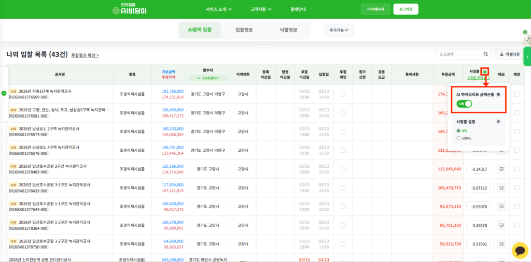The width and height of the screenshot is (531, 262).
Task: Open memo icon for 일산호수공원 1-1구간 row
Action: (501, 207)
